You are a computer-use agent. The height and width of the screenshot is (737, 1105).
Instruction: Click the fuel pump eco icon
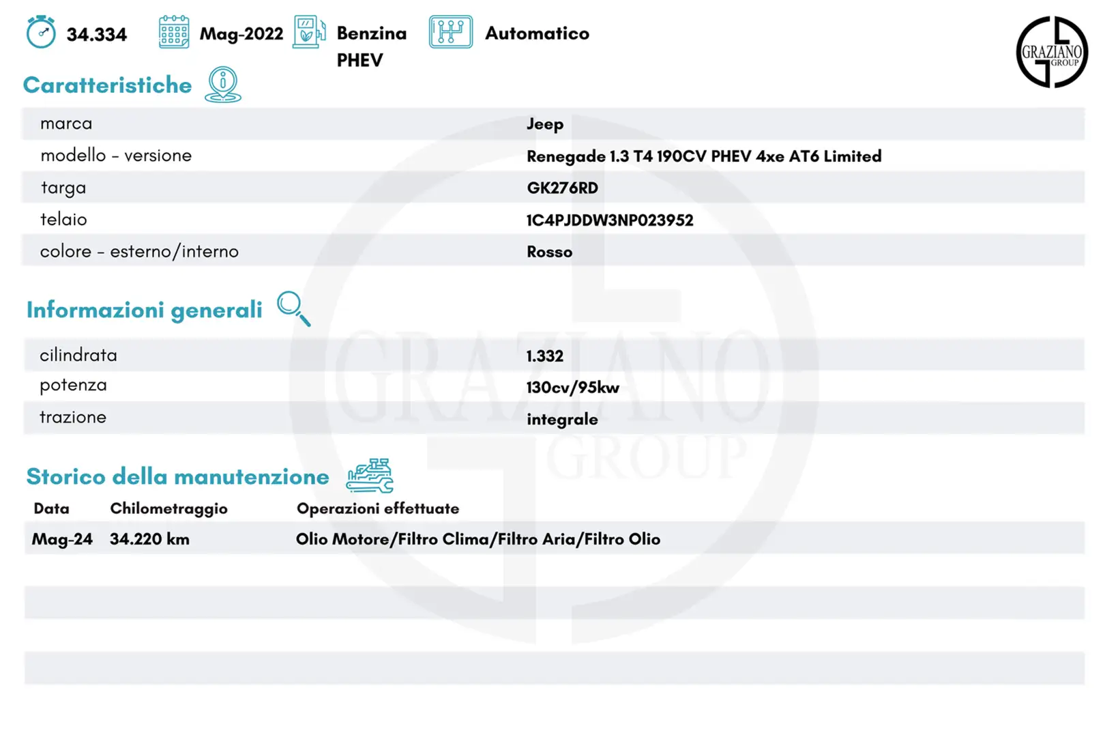click(x=308, y=32)
